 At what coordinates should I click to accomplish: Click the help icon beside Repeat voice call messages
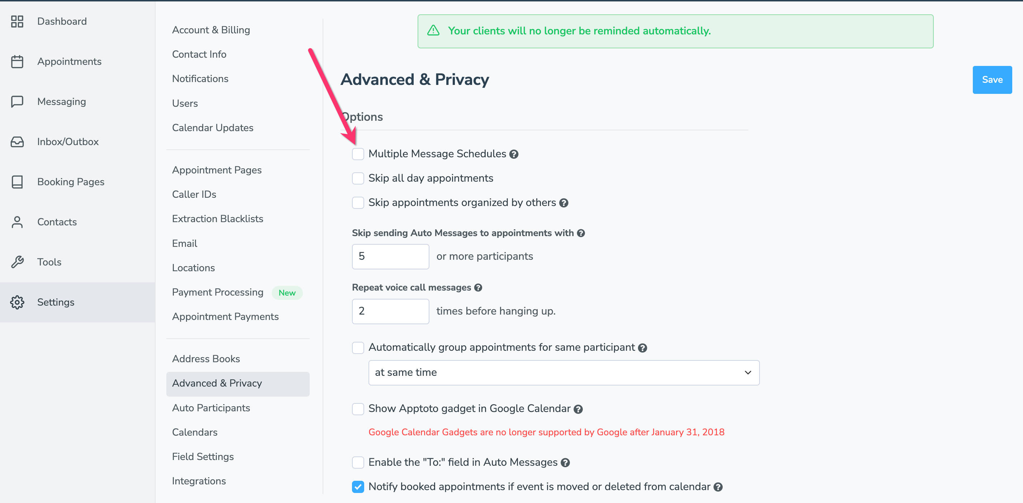pyautogui.click(x=478, y=287)
